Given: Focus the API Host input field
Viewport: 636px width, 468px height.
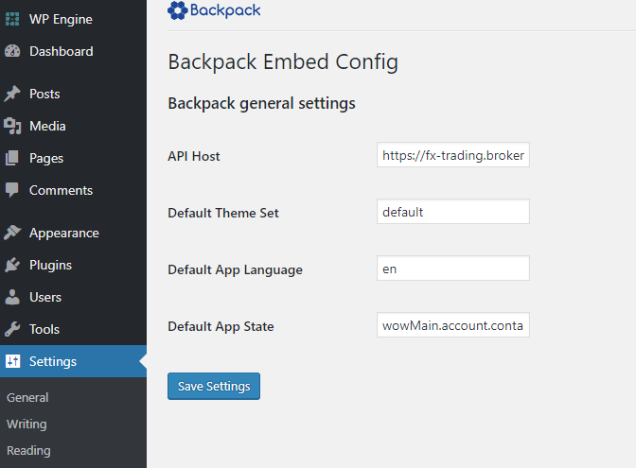Looking at the screenshot, I should point(453,154).
